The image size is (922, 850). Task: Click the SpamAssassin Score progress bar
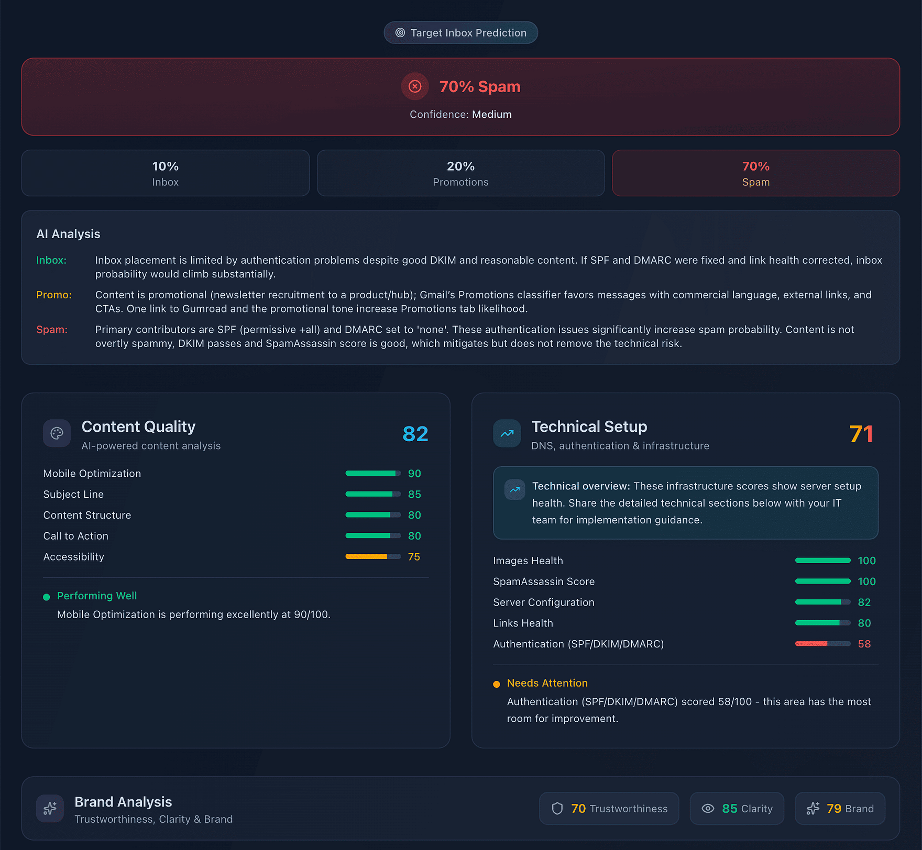(x=823, y=581)
